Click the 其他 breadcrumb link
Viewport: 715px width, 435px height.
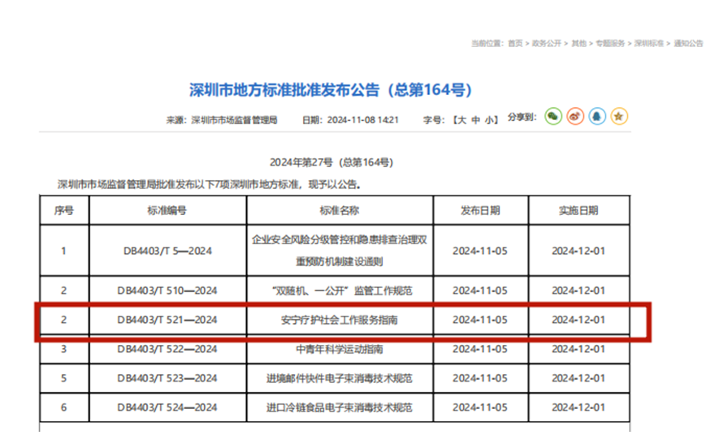[578, 44]
